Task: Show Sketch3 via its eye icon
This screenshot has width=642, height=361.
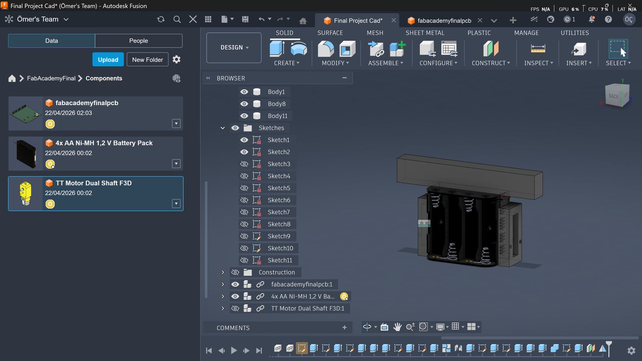Action: [x=244, y=164]
